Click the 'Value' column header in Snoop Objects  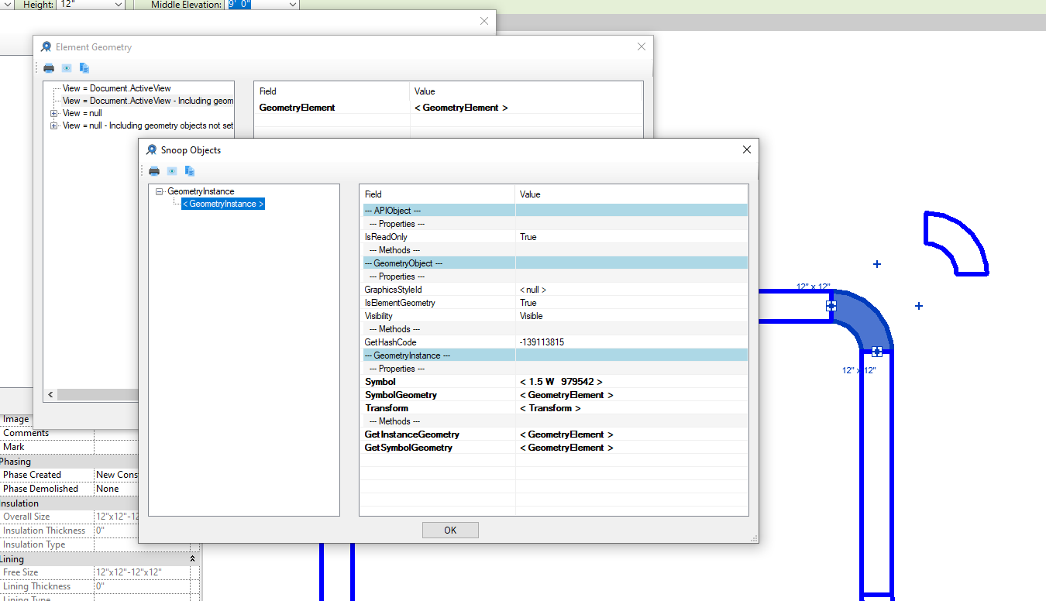(x=631, y=194)
